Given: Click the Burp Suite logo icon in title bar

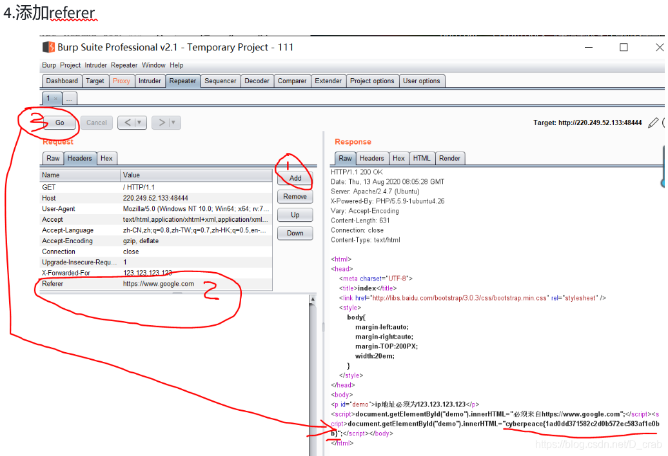Looking at the screenshot, I should (x=48, y=47).
